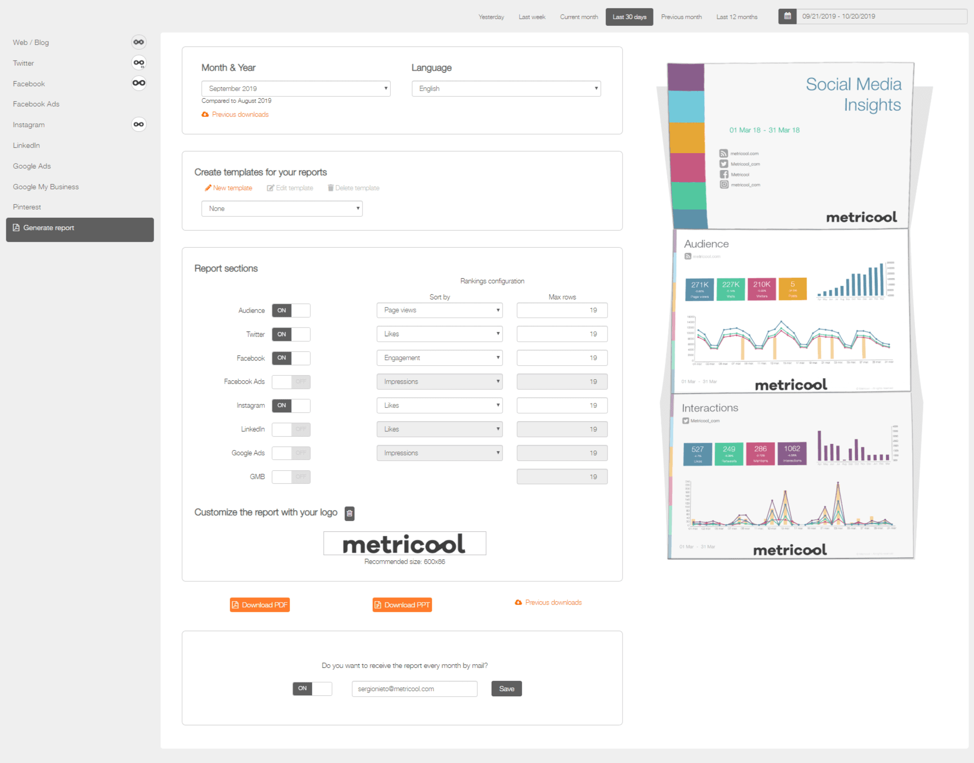
Task: Open Twitter sort by Likes dropdown
Action: tap(439, 334)
